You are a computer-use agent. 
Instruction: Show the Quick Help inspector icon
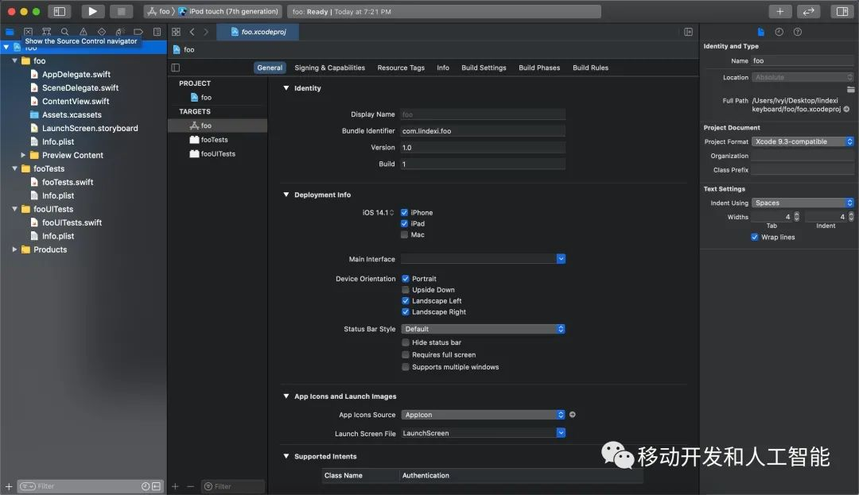pyautogui.click(x=798, y=32)
